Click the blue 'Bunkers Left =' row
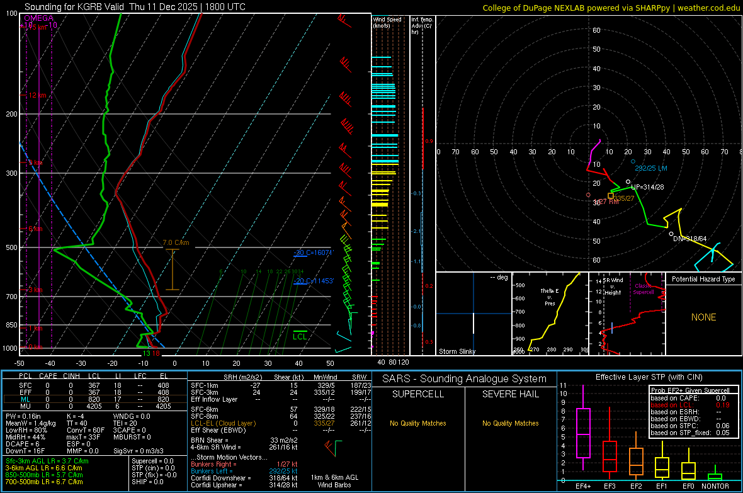 [x=244, y=471]
